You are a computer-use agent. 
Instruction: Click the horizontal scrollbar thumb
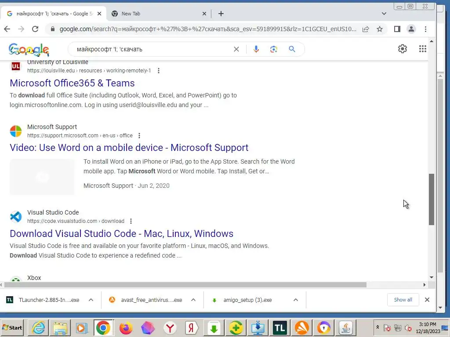185,284
